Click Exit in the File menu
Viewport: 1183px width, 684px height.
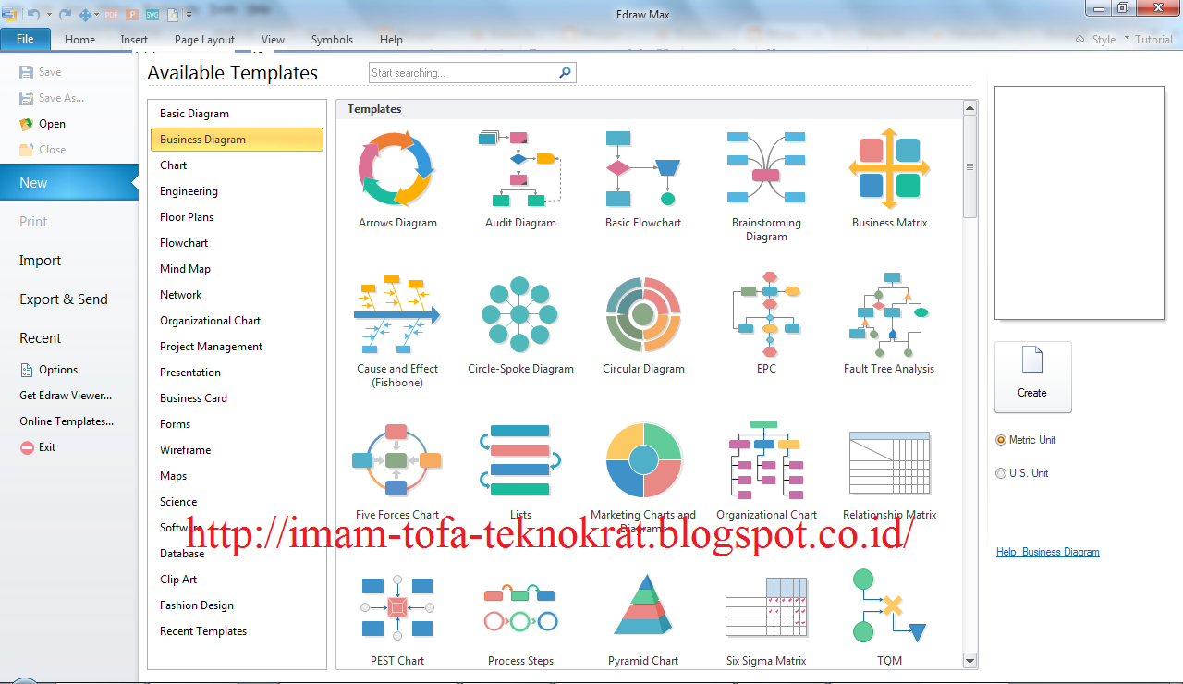point(38,447)
